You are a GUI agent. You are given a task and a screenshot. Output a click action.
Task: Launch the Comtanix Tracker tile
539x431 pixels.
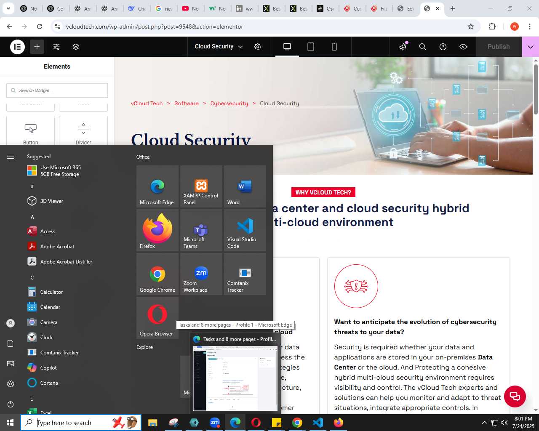coord(245,274)
